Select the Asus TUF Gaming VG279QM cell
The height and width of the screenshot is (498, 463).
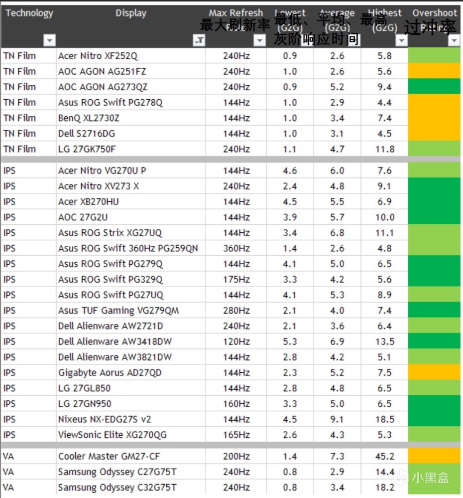(x=131, y=311)
